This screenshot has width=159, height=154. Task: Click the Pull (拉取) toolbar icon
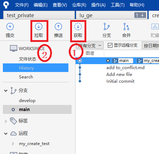click(x=39, y=27)
